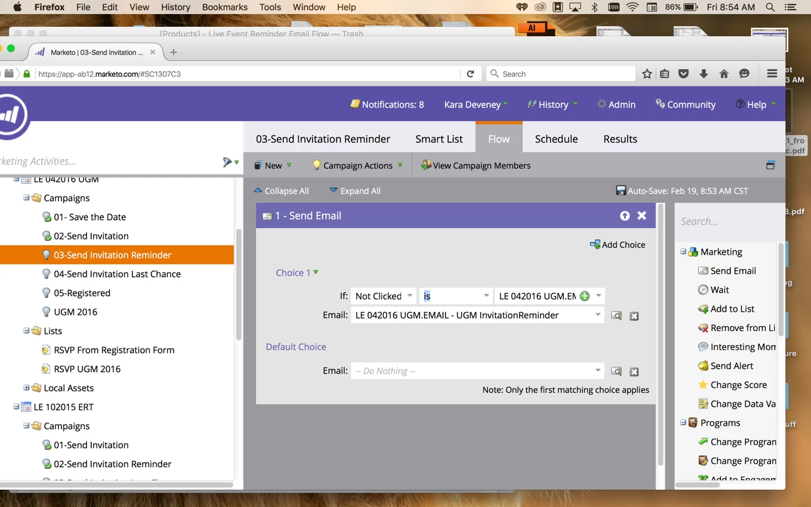Open RSVP UGM 2016 list
Image resolution: width=811 pixels, height=507 pixels.
click(x=87, y=369)
